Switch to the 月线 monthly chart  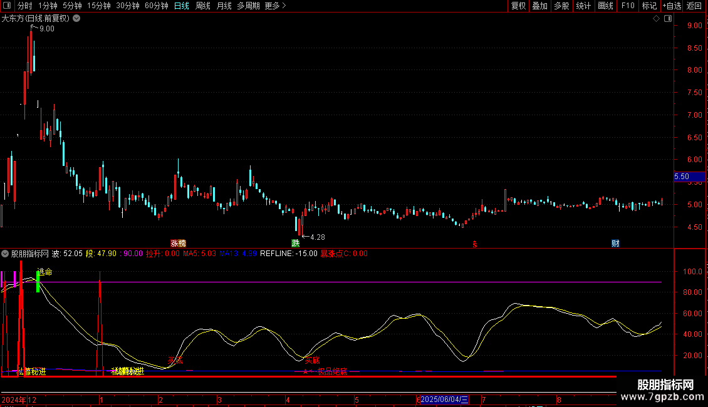tap(224, 6)
